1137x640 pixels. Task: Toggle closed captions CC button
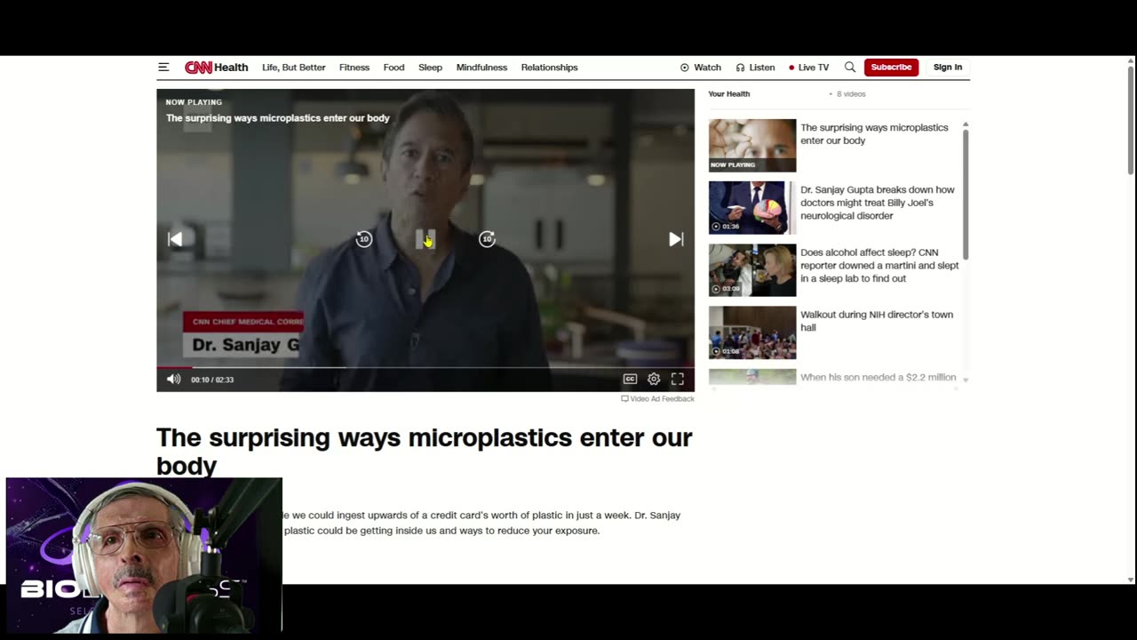(630, 380)
